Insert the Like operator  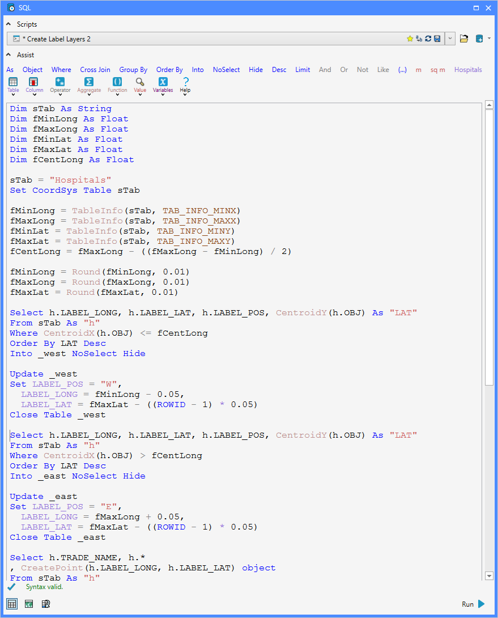(383, 70)
